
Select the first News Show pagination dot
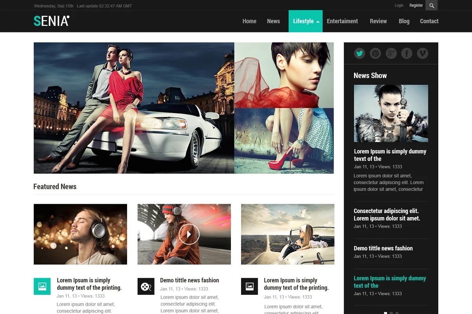coord(385,313)
